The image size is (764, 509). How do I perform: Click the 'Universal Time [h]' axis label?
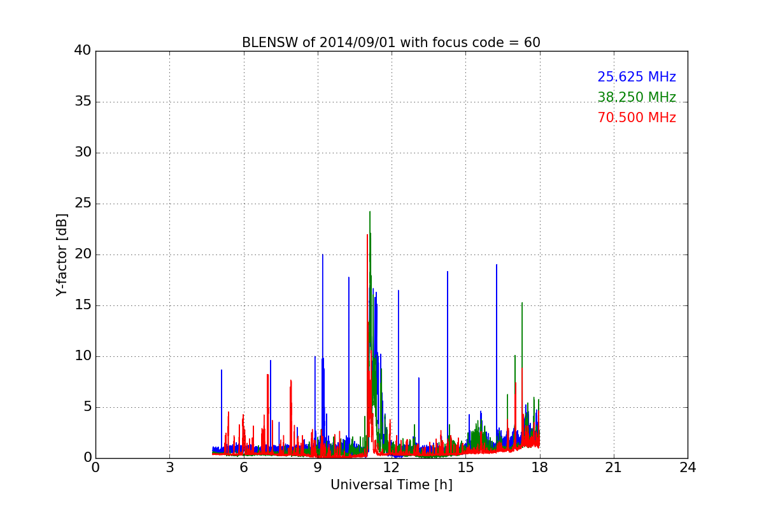(392, 485)
